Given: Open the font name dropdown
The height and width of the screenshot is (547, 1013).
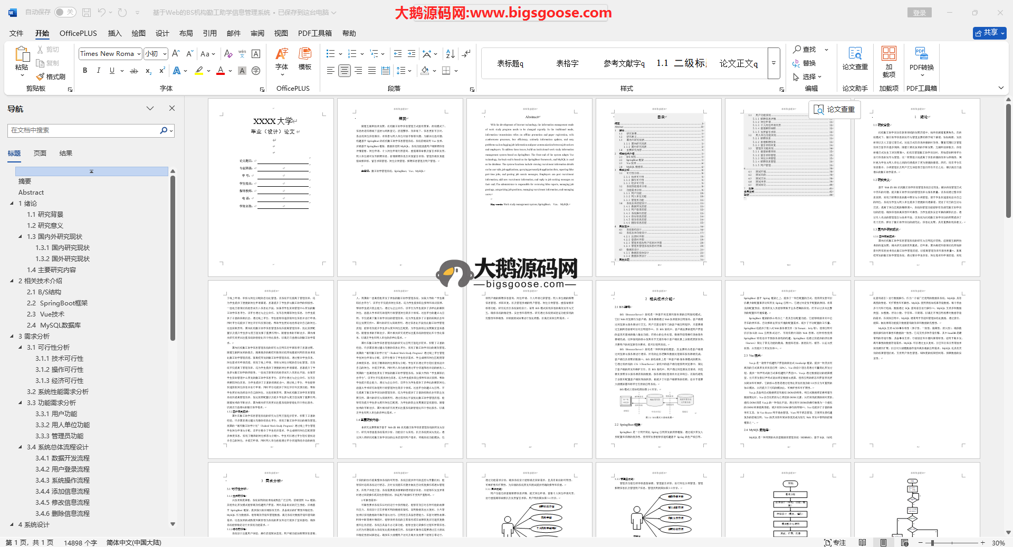Looking at the screenshot, I should click(x=139, y=54).
